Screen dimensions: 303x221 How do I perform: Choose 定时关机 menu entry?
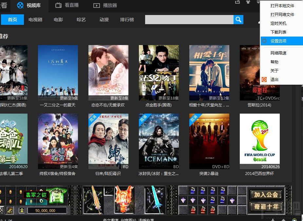tap(278, 24)
